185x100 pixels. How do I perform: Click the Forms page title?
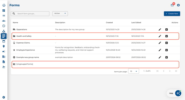[15, 5]
